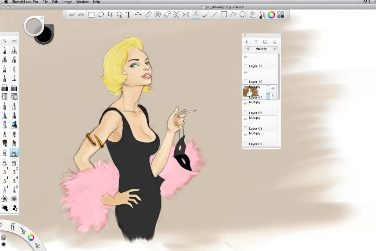The height and width of the screenshot is (251, 376).
Task: Click the Undo arrow in the toolbar
Action: tap(72, 15)
